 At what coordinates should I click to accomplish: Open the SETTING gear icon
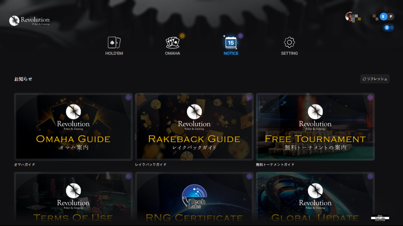click(289, 42)
